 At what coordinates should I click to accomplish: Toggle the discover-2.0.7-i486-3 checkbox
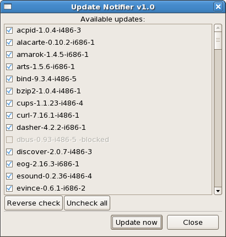pos(9,152)
